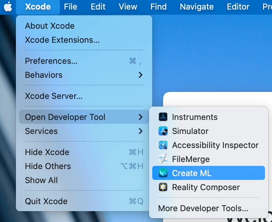Open the Apple logo menu
Screen dimensions: 272x222
(8, 7)
